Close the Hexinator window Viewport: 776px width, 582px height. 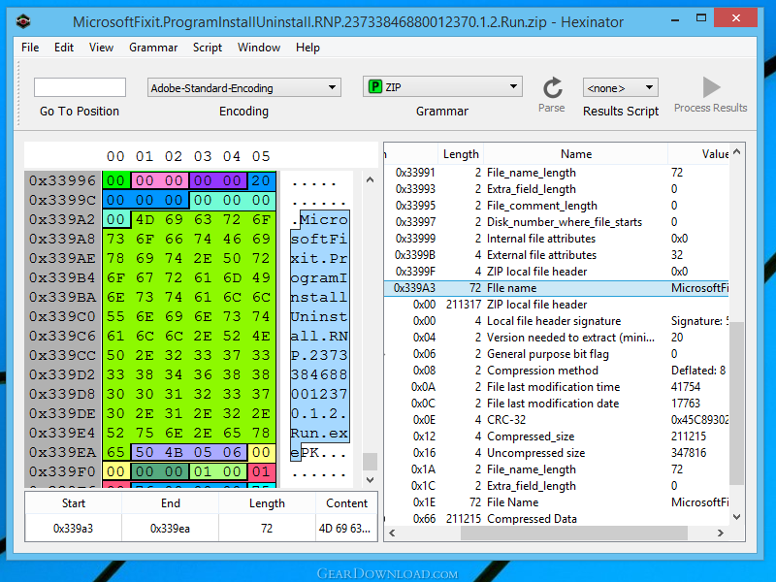click(736, 18)
